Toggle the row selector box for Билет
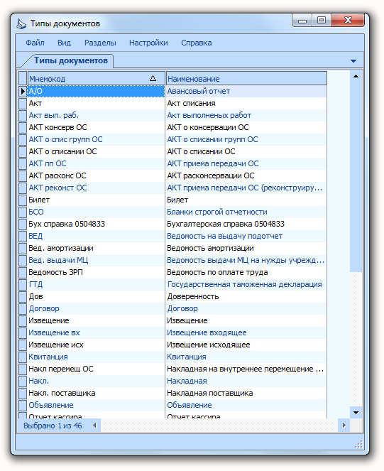Image resolution: width=384 pixels, height=471 pixels. [23, 200]
